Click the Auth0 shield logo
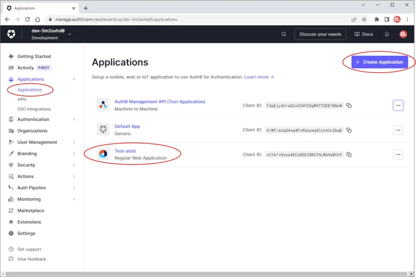 11,34
